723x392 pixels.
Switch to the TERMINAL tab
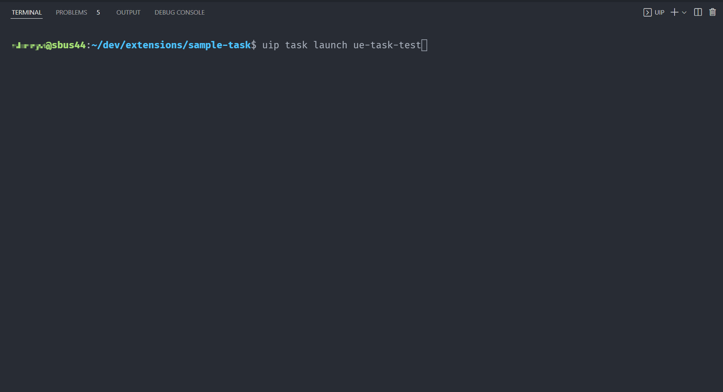point(27,13)
